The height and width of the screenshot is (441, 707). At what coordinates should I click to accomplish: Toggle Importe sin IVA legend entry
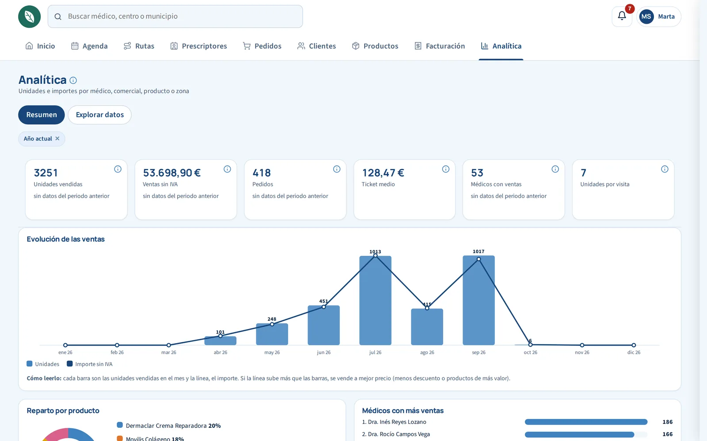click(90, 364)
